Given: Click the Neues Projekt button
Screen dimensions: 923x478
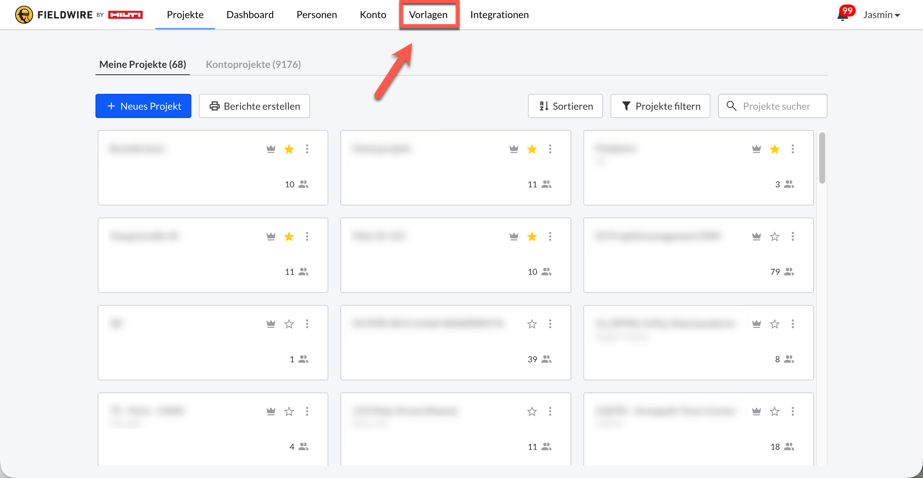Looking at the screenshot, I should pyautogui.click(x=143, y=106).
